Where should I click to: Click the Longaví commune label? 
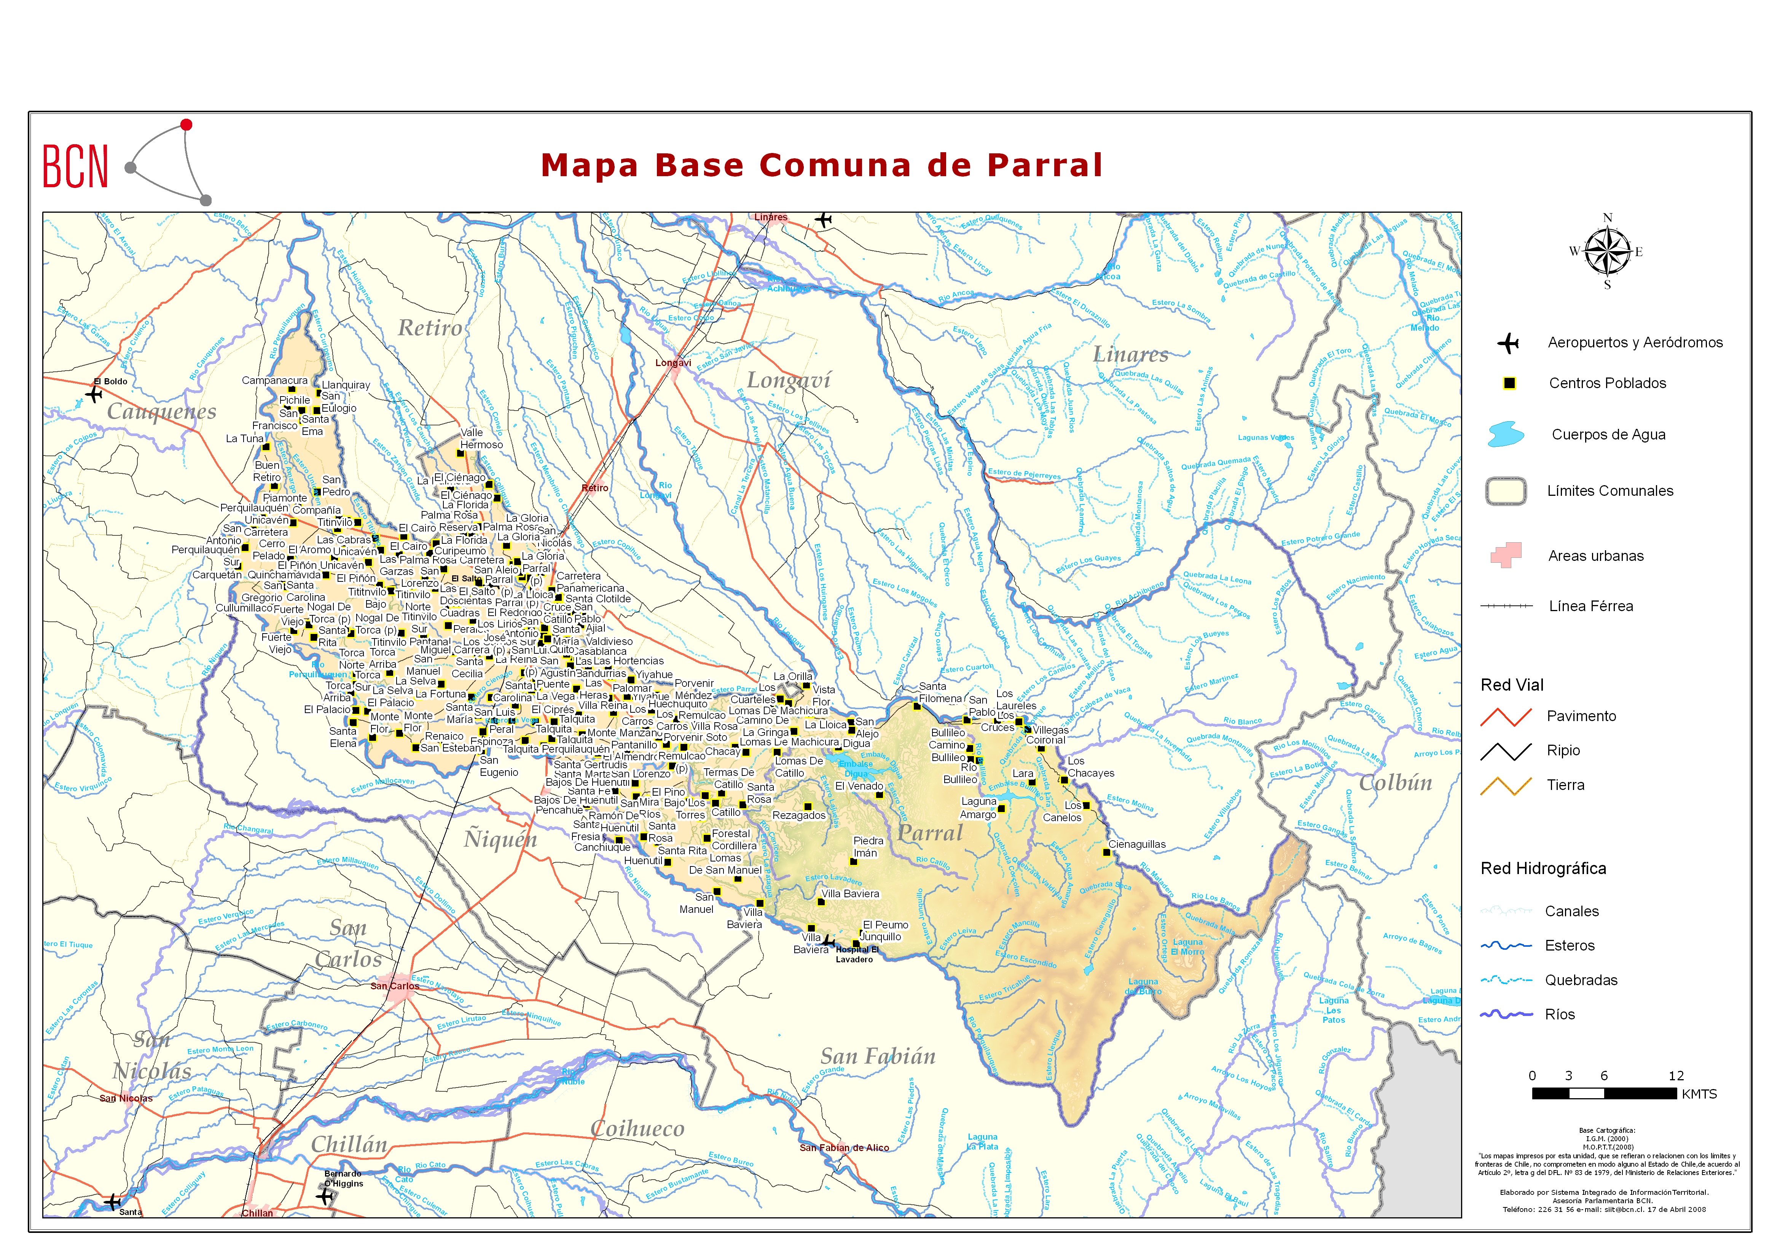788,380
